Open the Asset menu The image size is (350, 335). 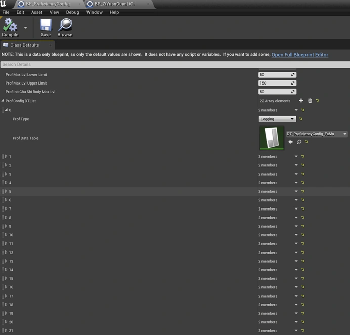[x=36, y=12]
